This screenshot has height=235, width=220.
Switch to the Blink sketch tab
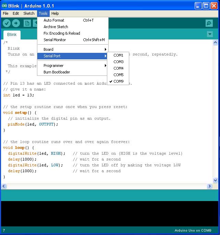[12, 35]
